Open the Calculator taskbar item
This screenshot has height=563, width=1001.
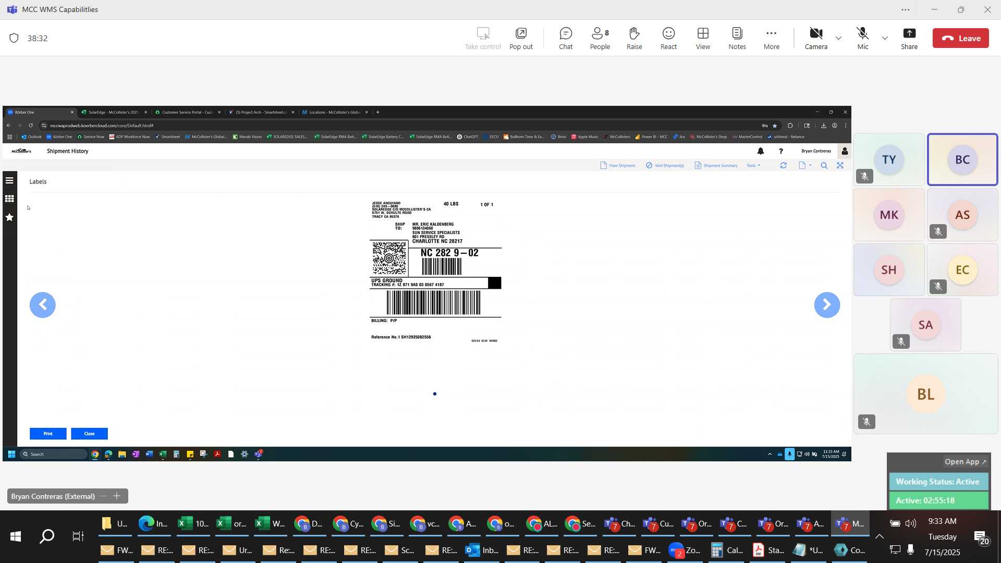coord(727,550)
